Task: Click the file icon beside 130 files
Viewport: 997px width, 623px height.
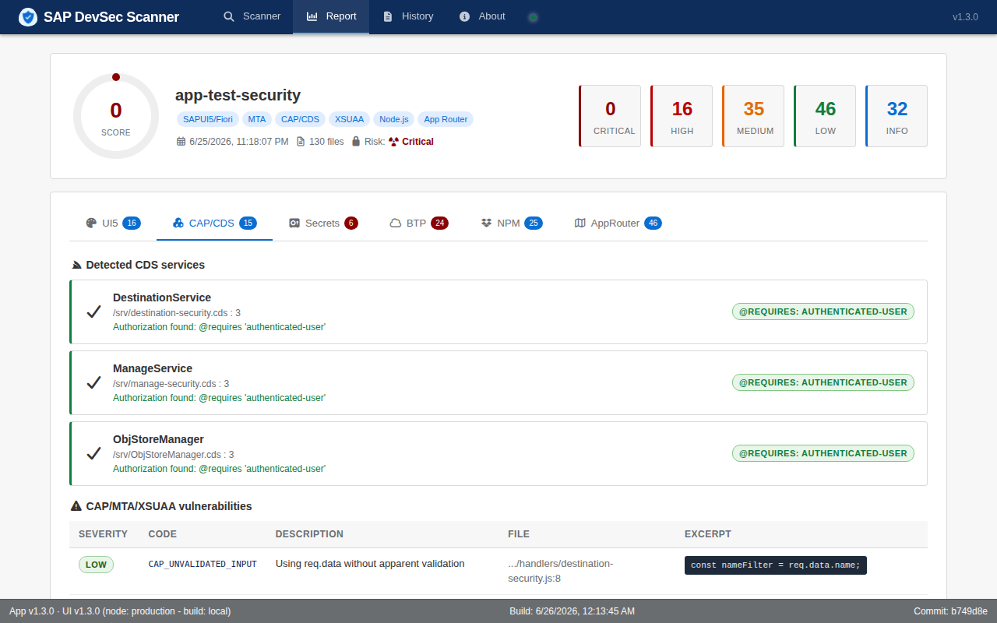Action: coord(301,142)
